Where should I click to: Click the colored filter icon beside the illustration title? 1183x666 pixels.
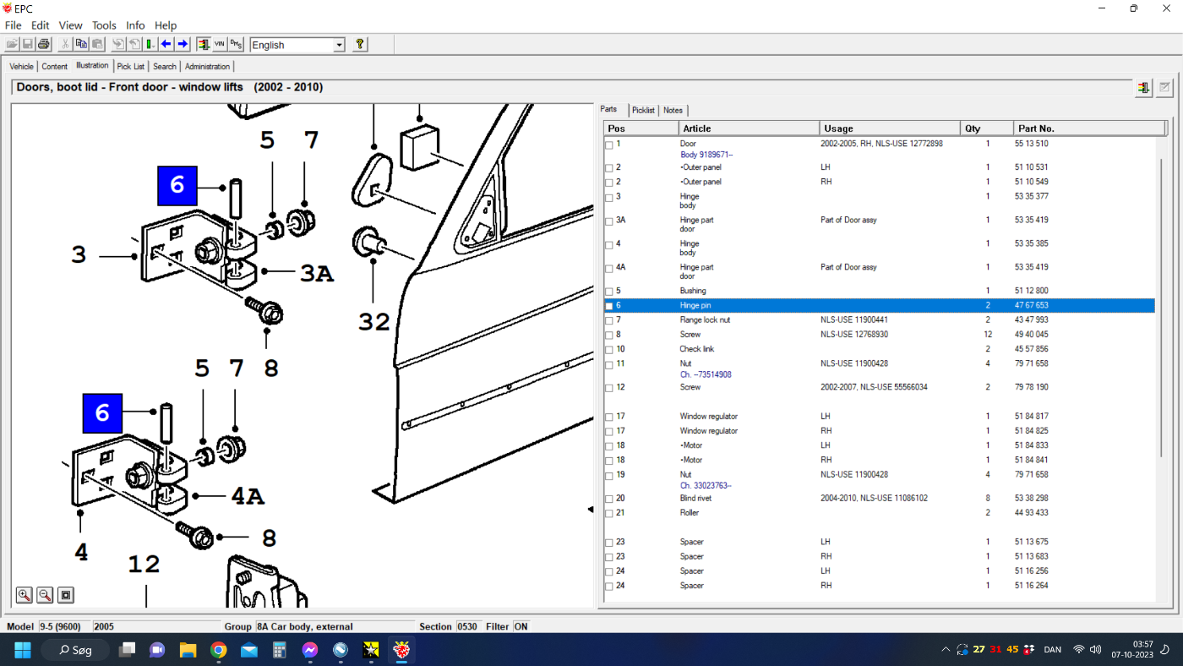click(1143, 87)
